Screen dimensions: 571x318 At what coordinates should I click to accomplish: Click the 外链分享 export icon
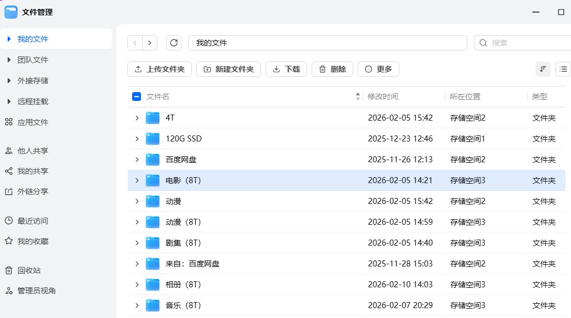coord(9,191)
